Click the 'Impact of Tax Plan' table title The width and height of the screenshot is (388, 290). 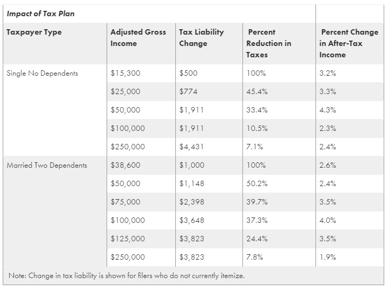point(41,14)
